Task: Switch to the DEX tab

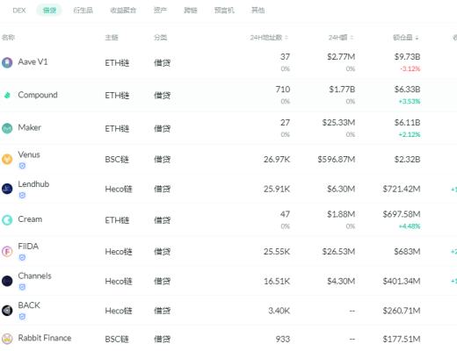Action: click(19, 11)
